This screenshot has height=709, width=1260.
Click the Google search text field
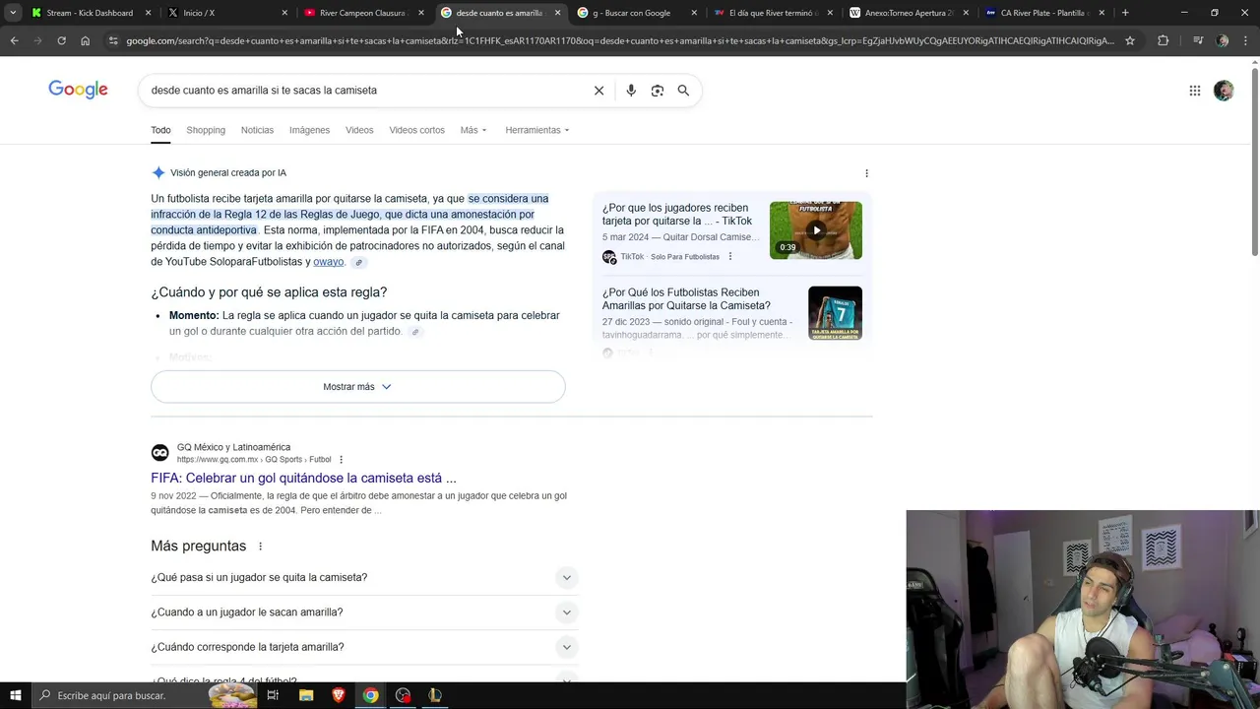click(364, 91)
